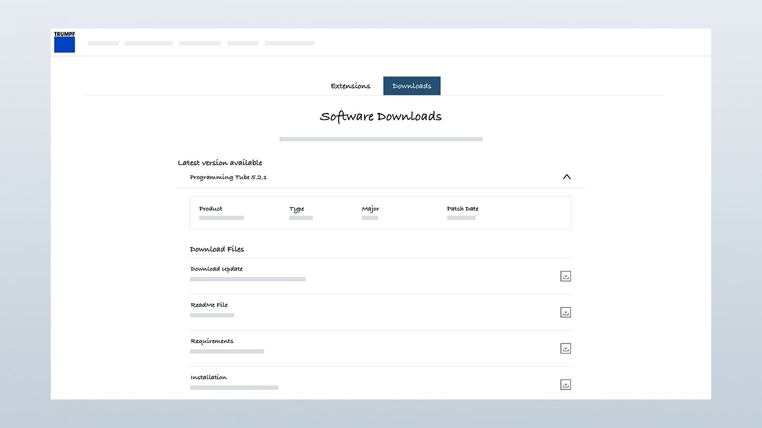Open the ReadMe File entry title

coord(209,305)
